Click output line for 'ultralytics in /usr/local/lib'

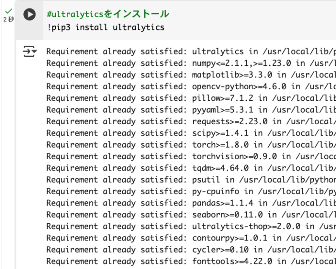coord(191,51)
